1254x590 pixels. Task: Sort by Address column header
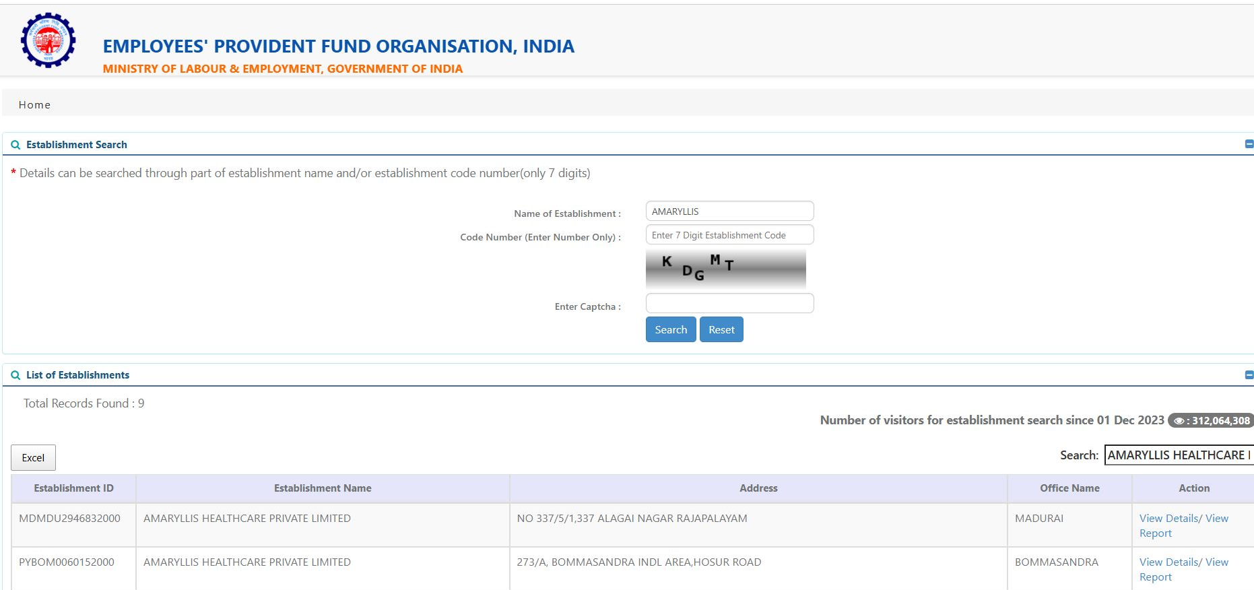[x=758, y=488]
